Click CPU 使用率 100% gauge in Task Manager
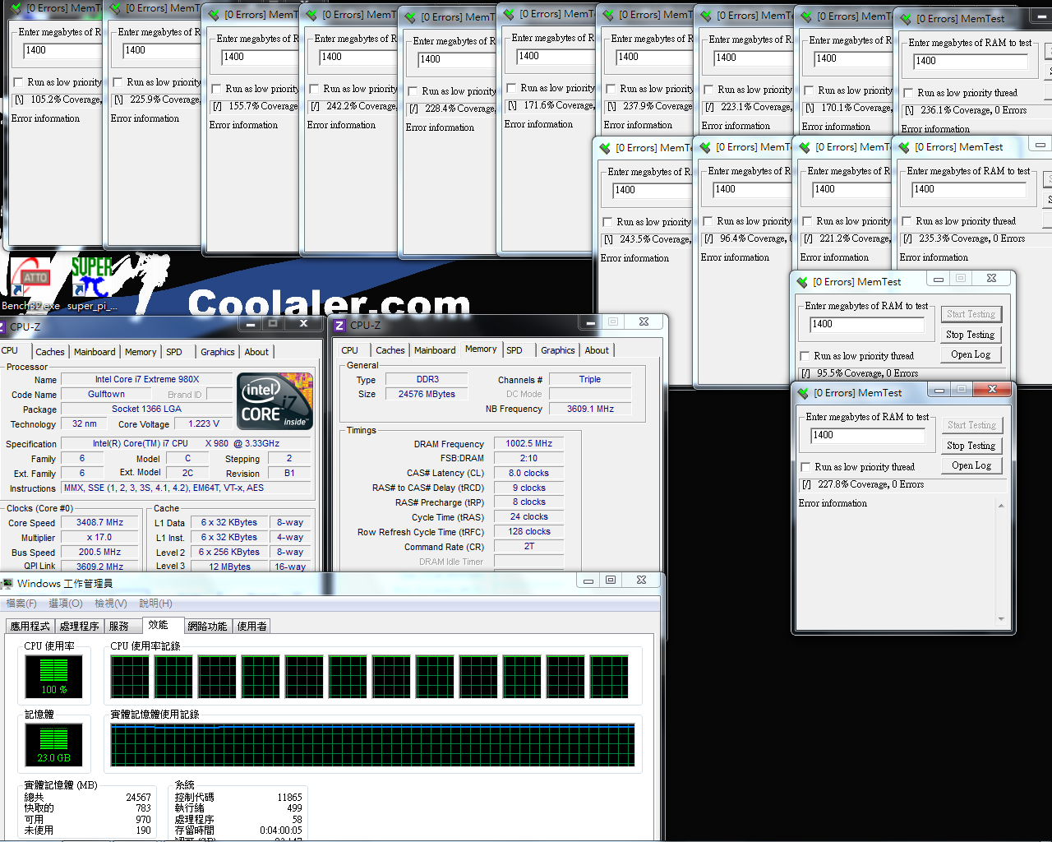The height and width of the screenshot is (842, 1052). [53, 677]
